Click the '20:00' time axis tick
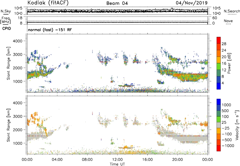Screen dimensions: 240x166 (x=178, y=160)
